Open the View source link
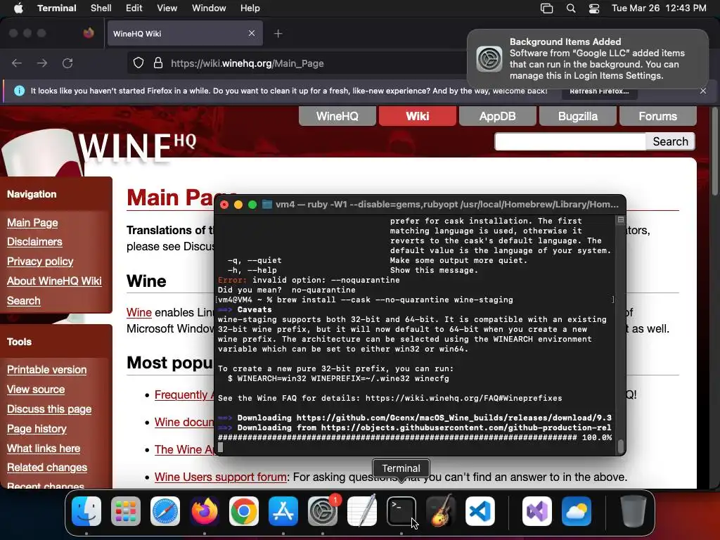The image size is (720, 540). [36, 390]
